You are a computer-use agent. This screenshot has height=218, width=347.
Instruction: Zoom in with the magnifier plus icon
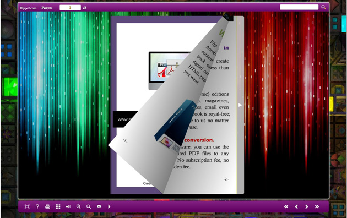(x=78, y=206)
